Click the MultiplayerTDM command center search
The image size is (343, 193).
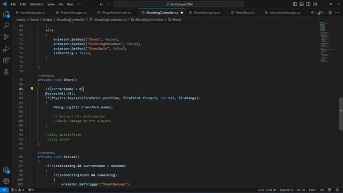coord(179,4)
